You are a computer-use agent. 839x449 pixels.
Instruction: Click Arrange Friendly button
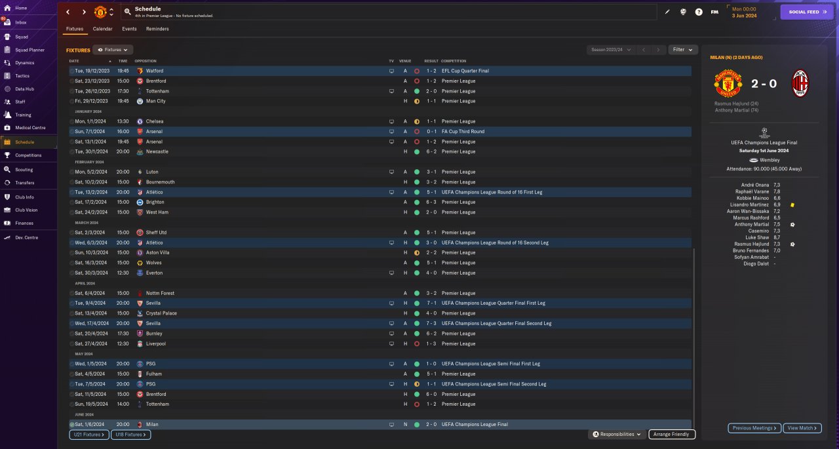672,434
